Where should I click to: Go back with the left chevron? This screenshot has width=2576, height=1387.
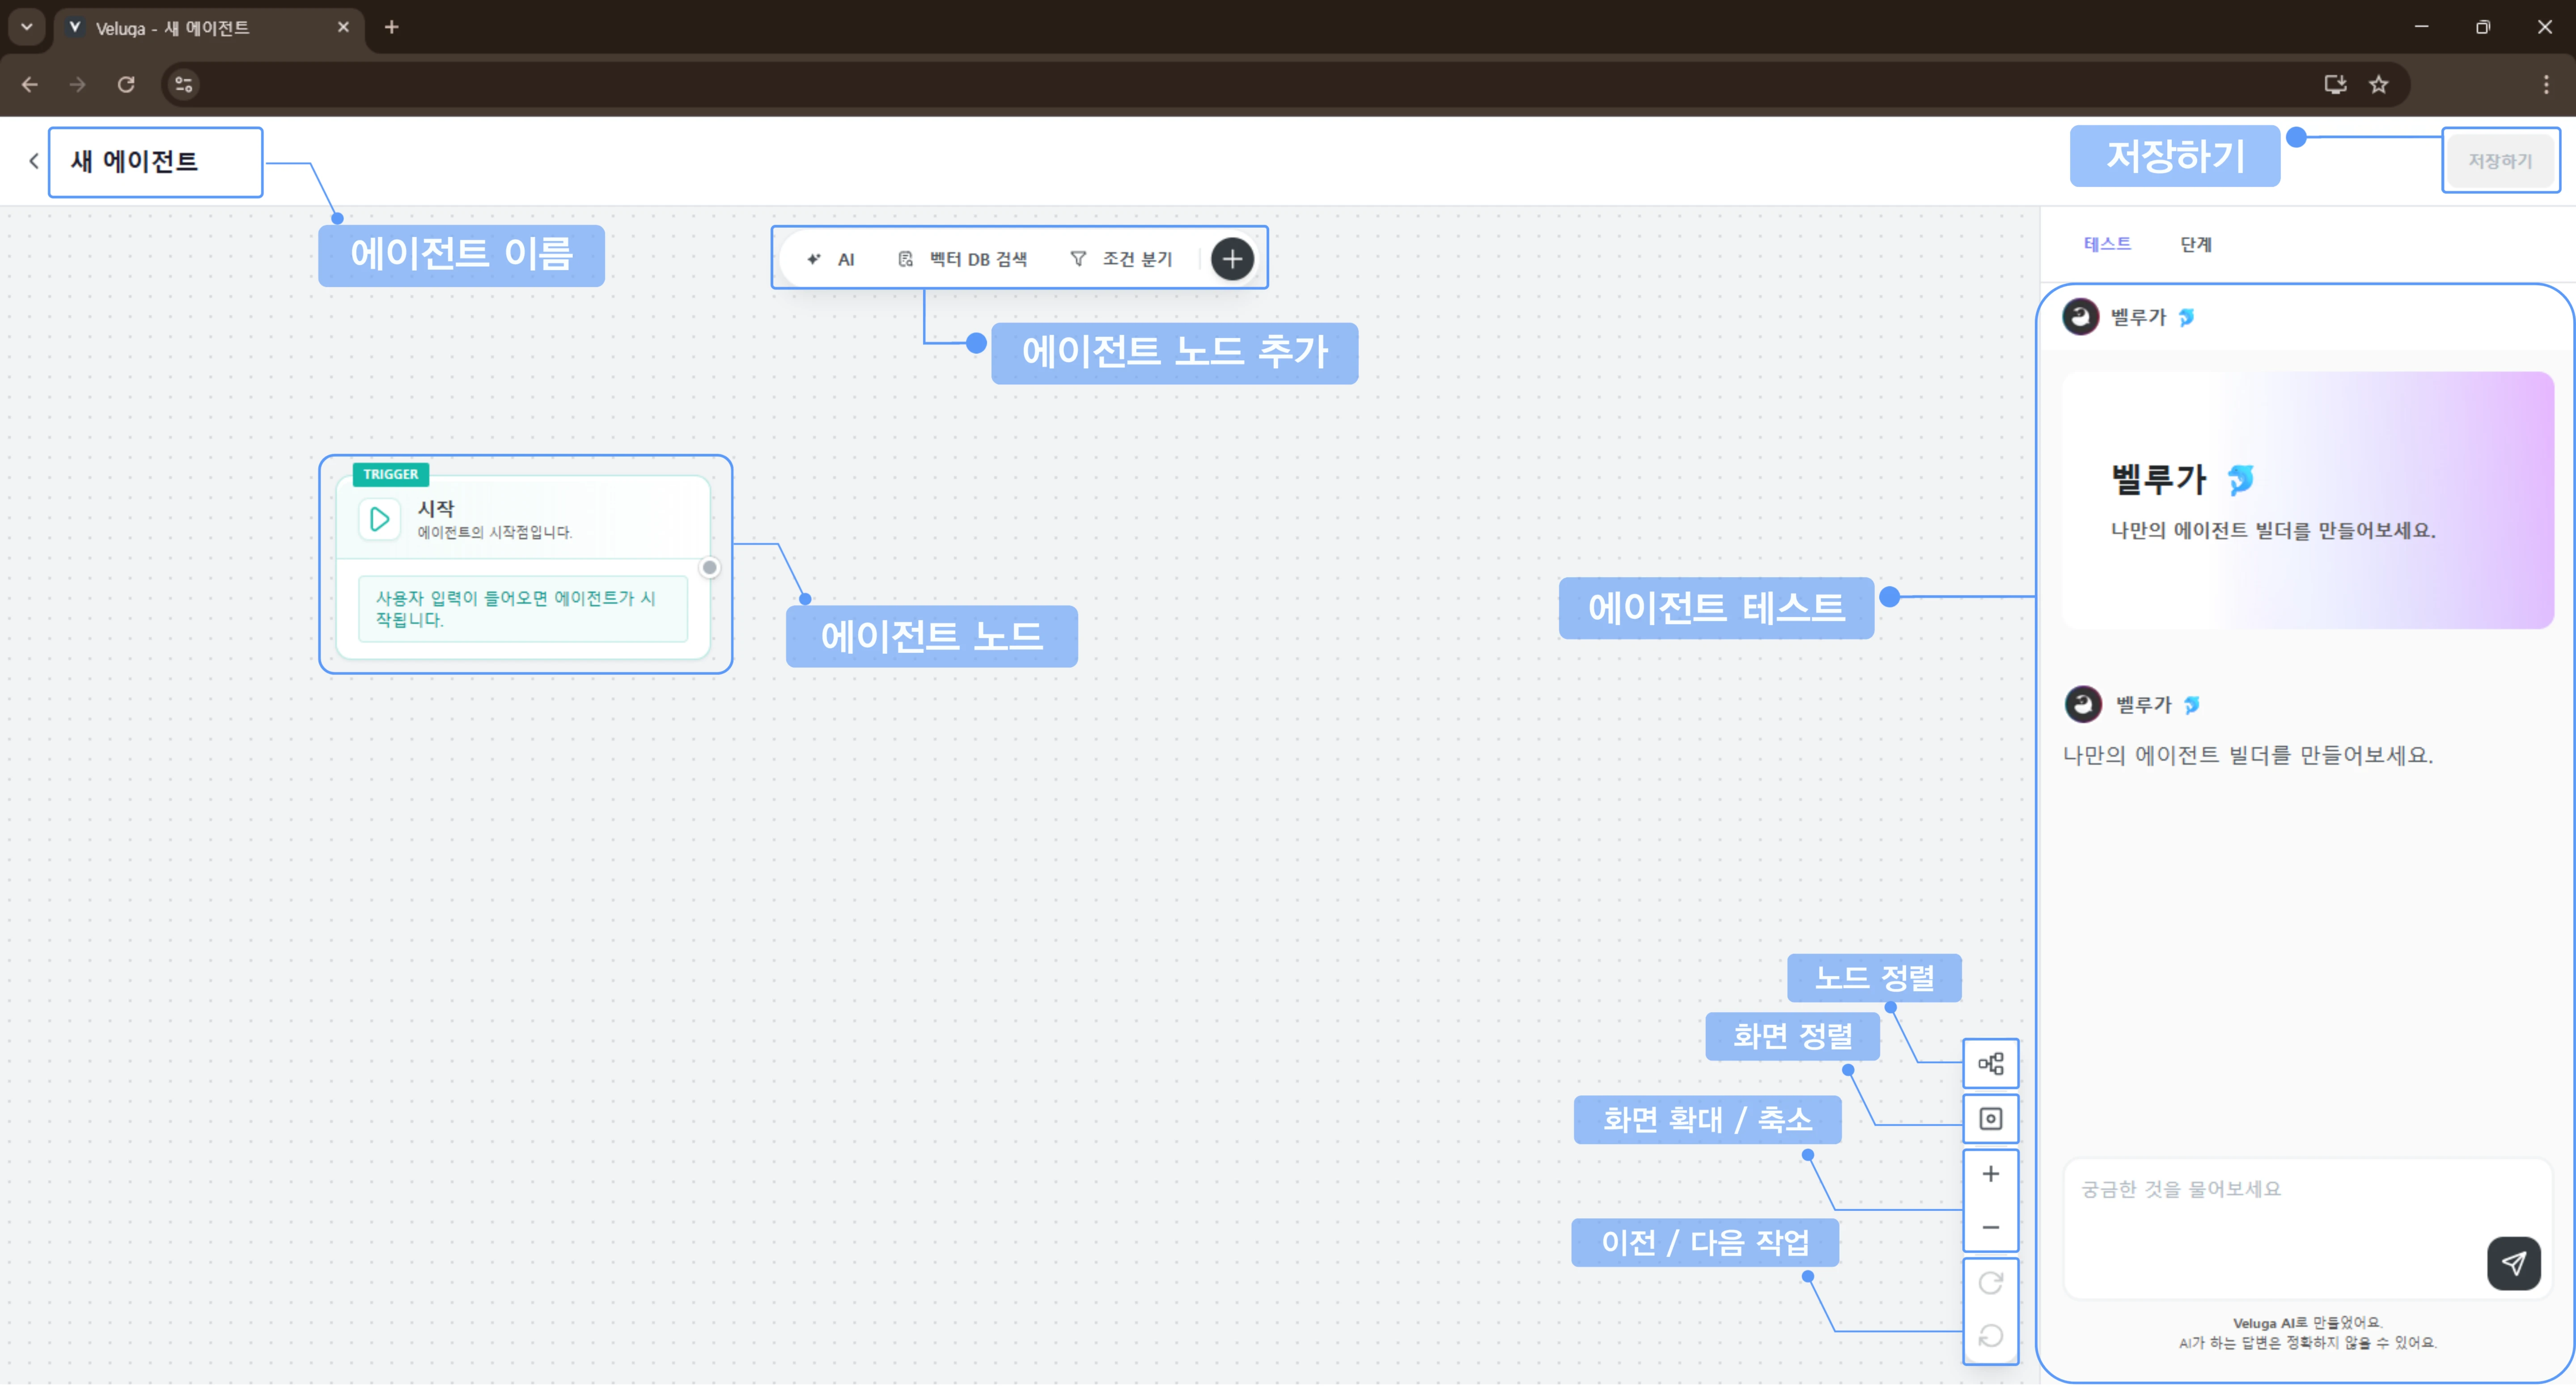tap(34, 161)
